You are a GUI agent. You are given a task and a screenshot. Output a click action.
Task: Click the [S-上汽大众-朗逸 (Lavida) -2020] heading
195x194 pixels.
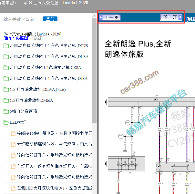(33, 34)
